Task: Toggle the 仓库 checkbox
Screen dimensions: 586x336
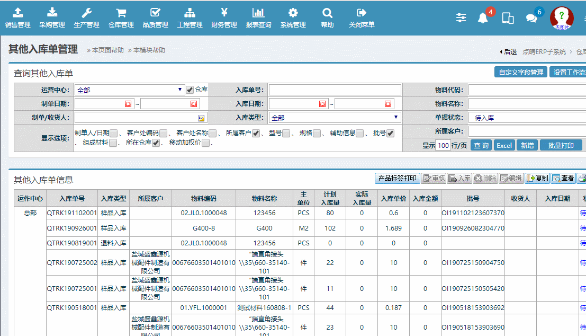Action: [190, 90]
